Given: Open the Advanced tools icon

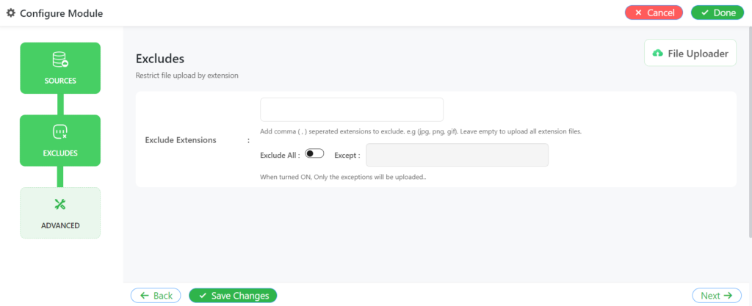Looking at the screenshot, I should (x=60, y=205).
